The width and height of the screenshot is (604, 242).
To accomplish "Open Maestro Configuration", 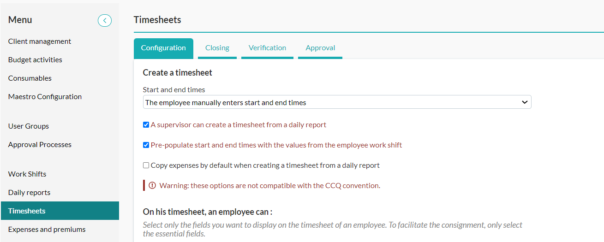I will click(45, 96).
